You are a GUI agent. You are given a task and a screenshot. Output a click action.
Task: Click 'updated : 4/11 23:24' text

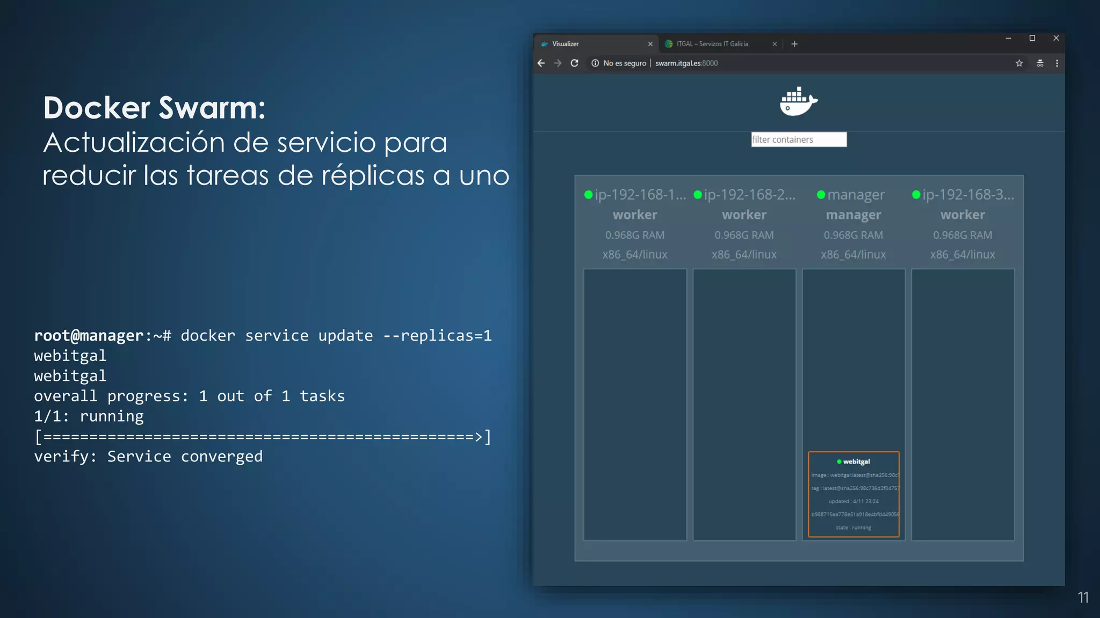coord(853,501)
